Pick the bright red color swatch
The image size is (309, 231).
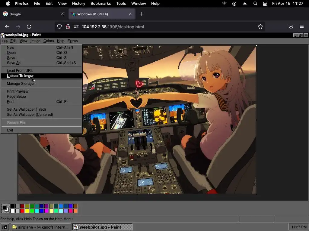point(22,211)
